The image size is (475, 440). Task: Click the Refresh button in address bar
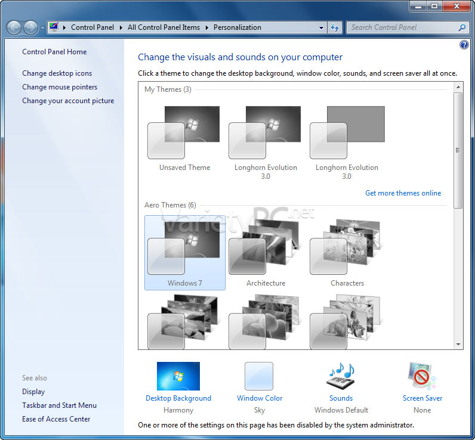[x=335, y=27]
